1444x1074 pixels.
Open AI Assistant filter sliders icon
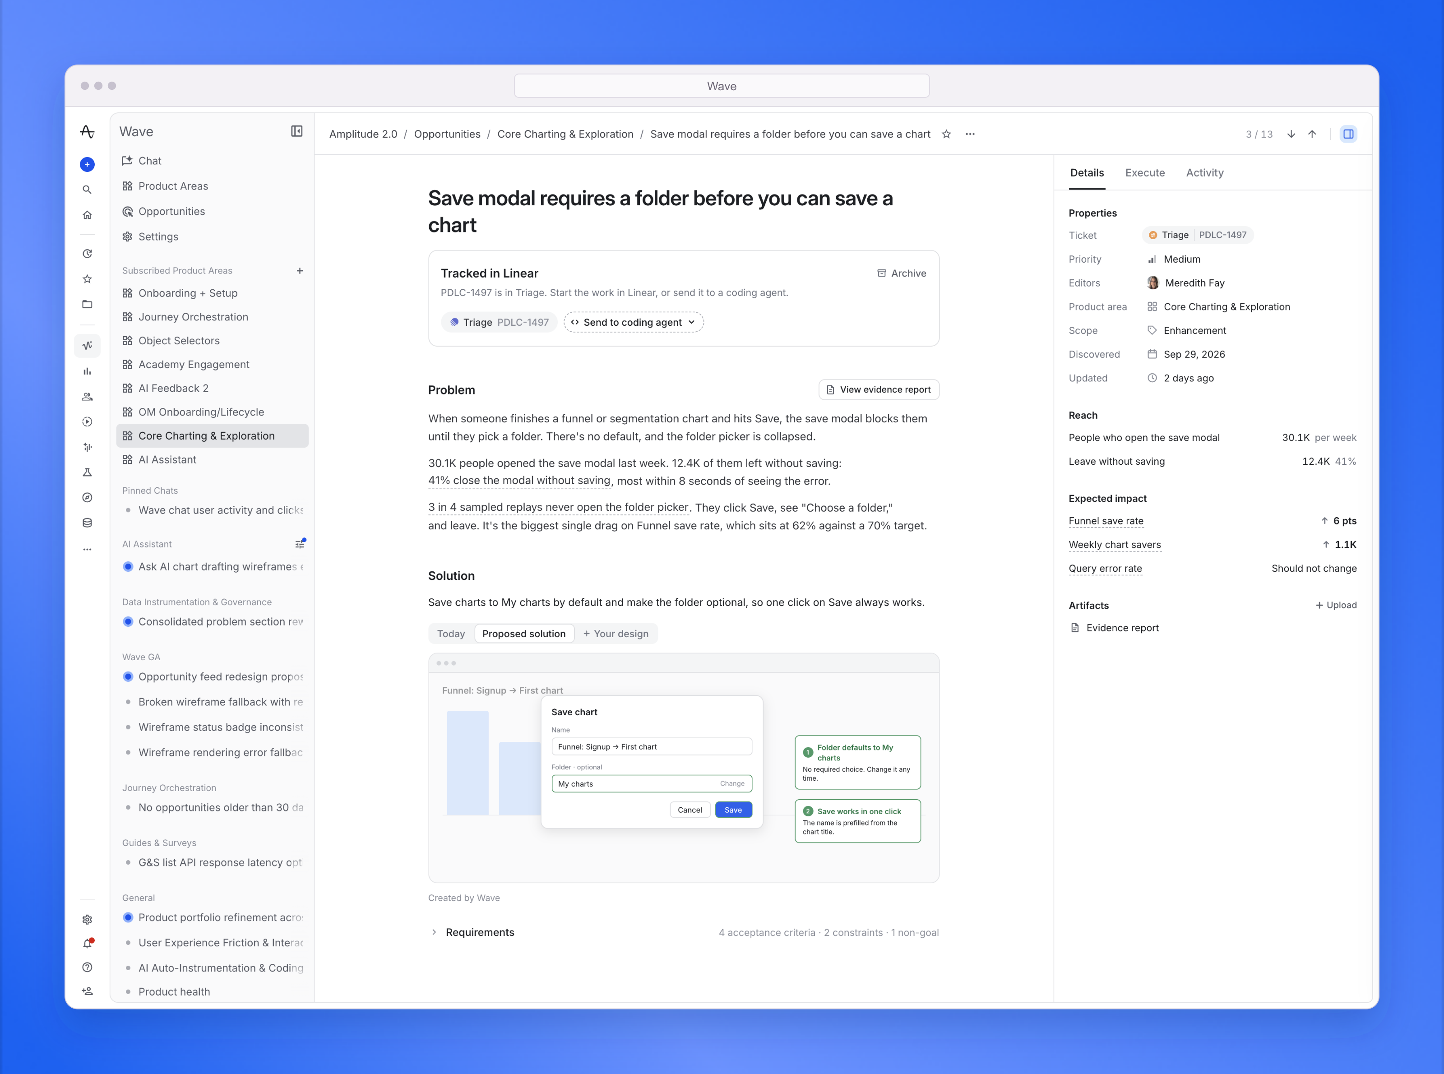300,543
